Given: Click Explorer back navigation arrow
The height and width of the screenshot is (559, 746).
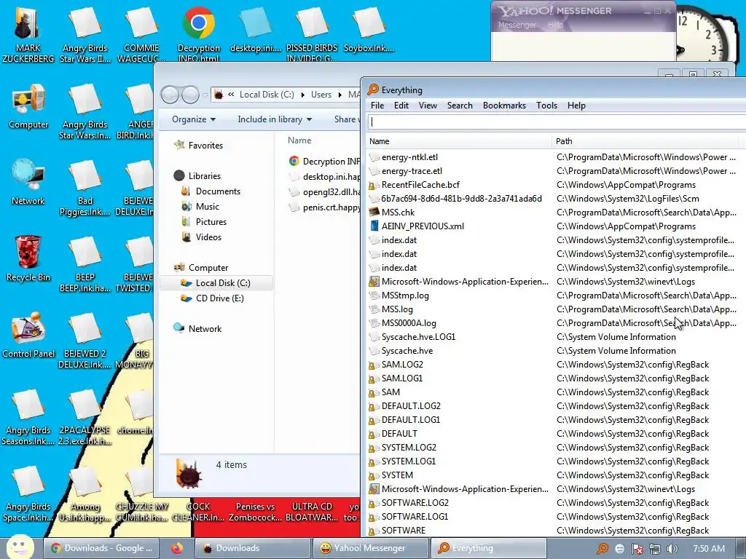Looking at the screenshot, I should [x=170, y=95].
